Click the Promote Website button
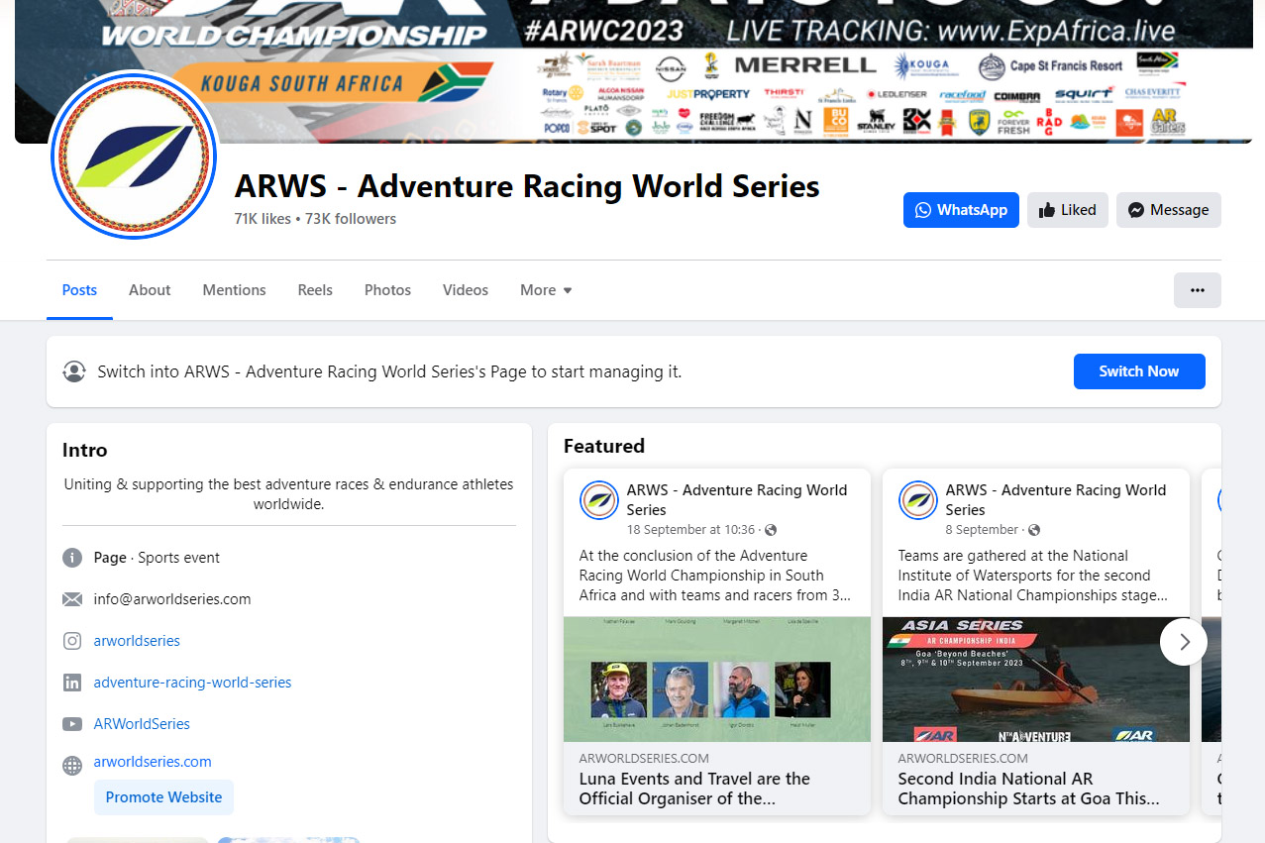 click(163, 797)
